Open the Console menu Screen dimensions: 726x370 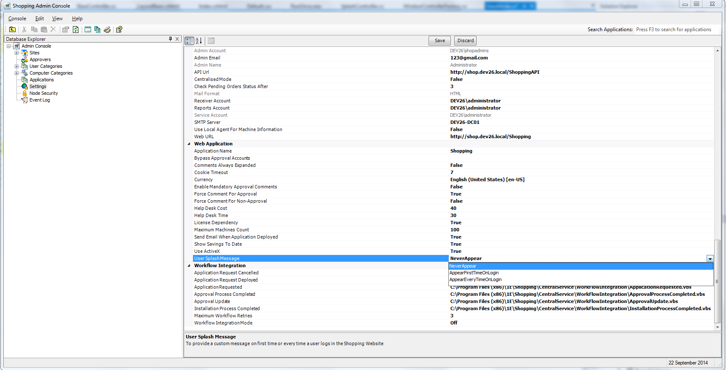(x=17, y=19)
